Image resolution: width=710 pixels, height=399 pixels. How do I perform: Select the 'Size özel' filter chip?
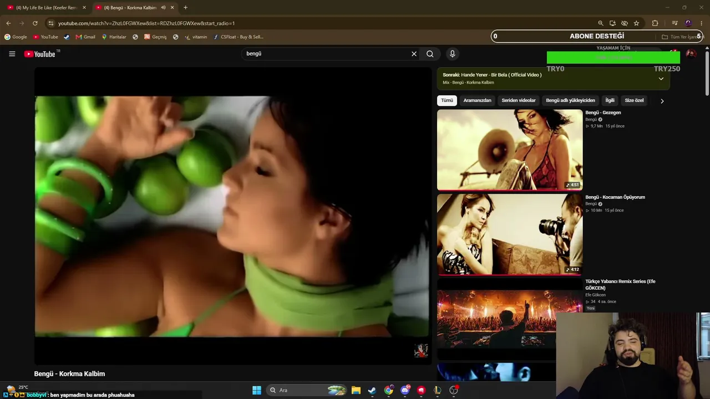click(634, 100)
